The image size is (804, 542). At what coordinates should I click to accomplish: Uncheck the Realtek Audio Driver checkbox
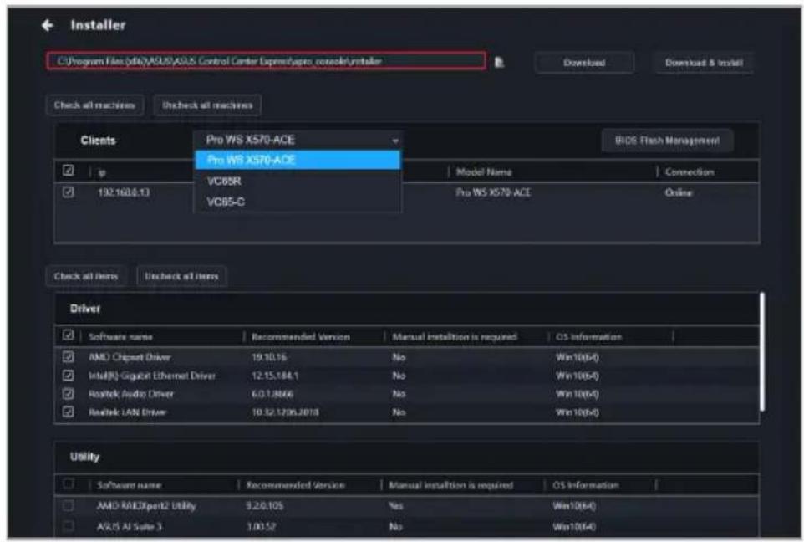click(69, 394)
